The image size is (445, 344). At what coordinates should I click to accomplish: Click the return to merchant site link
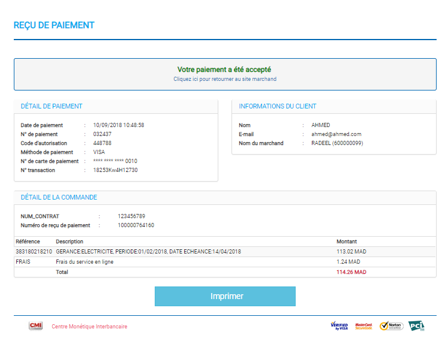point(225,79)
